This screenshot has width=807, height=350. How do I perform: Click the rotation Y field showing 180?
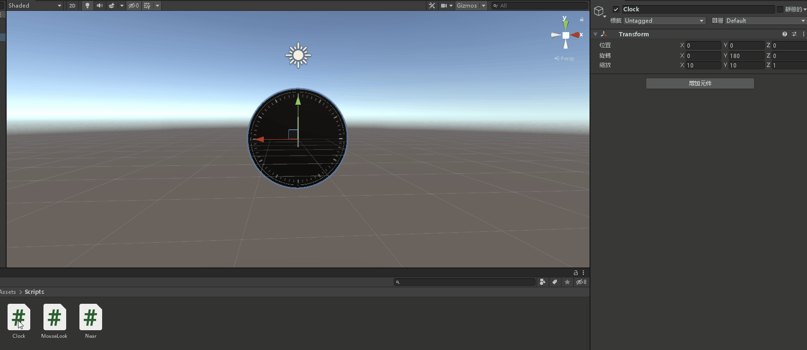(746, 56)
